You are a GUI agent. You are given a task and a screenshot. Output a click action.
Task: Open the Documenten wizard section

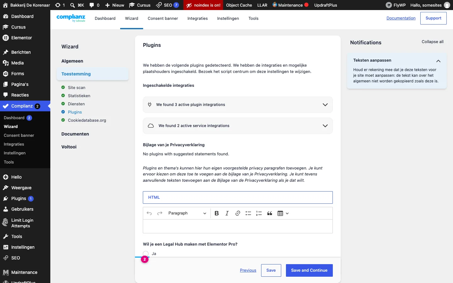(75, 134)
